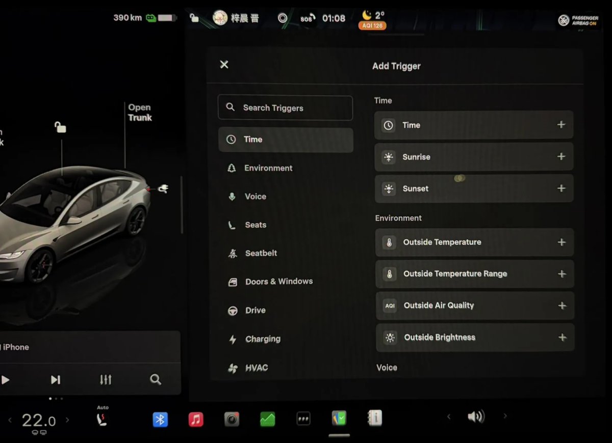612x443 pixels.
Task: Toggle the car unlock padlock above roof
Action: pos(61,127)
